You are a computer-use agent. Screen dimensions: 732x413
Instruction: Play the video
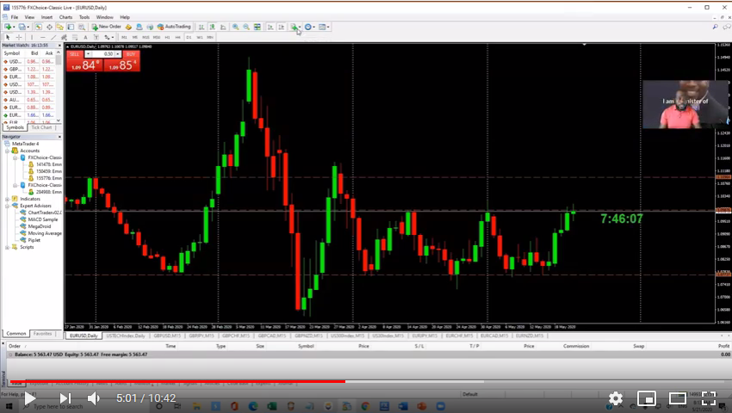(30, 398)
